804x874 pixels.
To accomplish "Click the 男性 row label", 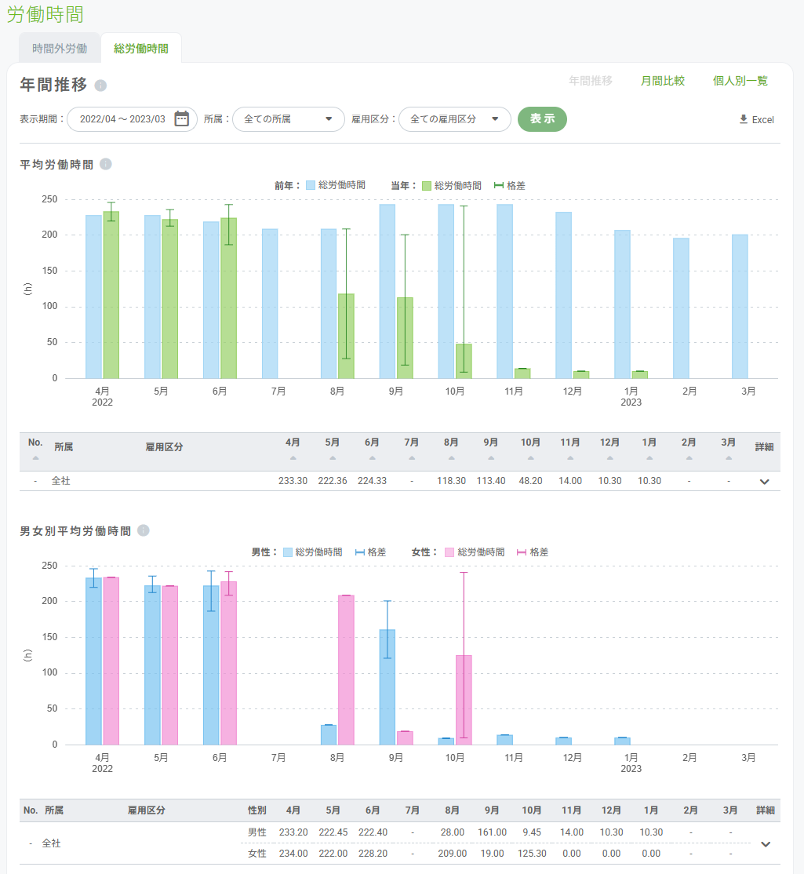I will pyautogui.click(x=256, y=832).
